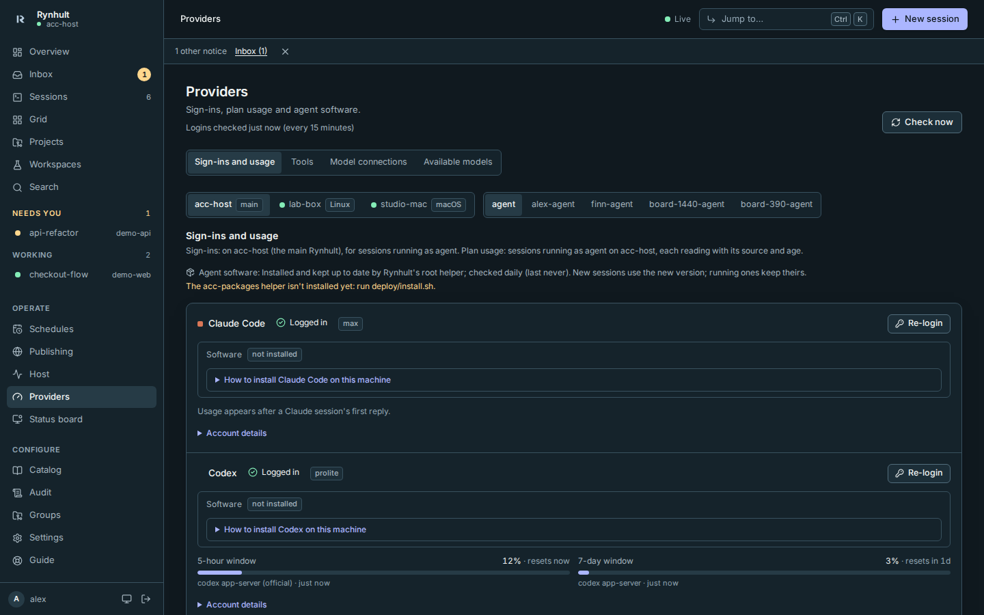The width and height of the screenshot is (984, 615).
Task: Expand Codex Account details
Action: tap(232, 605)
